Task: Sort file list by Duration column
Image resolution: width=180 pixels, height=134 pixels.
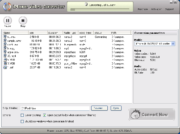Action: point(55,33)
